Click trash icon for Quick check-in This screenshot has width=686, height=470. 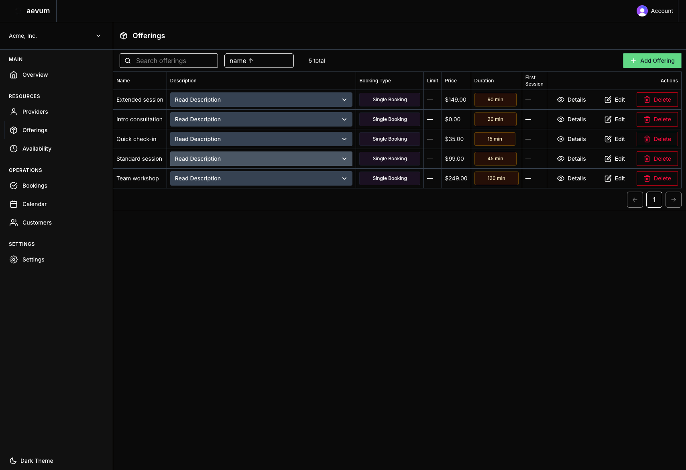(647, 139)
